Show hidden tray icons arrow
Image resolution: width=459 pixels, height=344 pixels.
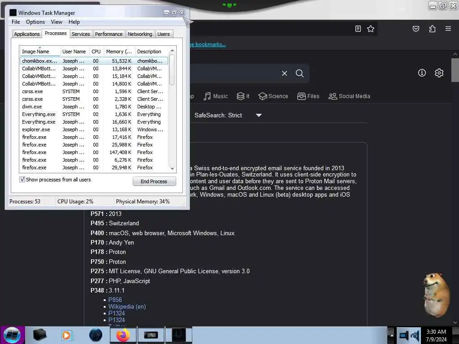coord(392,335)
